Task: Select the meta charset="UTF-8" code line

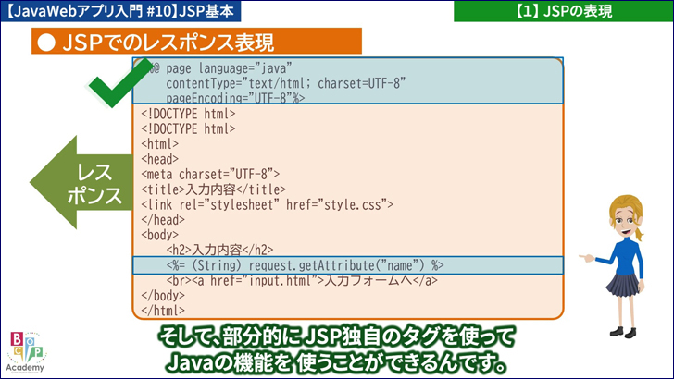Action: coord(210,174)
